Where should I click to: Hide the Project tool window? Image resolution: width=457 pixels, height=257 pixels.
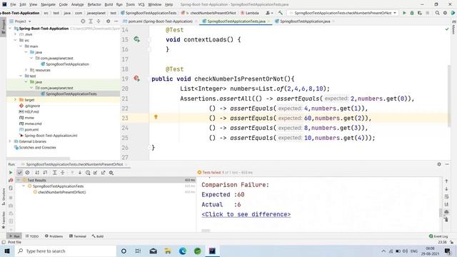(x=116, y=21)
